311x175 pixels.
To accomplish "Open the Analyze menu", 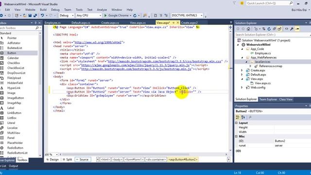I will click(102, 10).
